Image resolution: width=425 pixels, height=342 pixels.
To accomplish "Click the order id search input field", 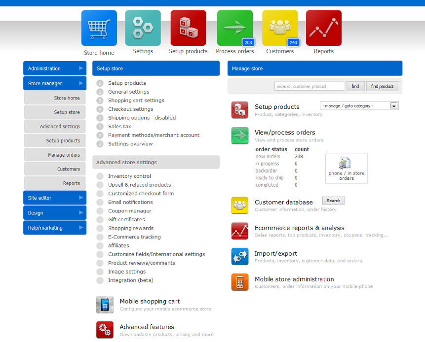I will [x=309, y=86].
